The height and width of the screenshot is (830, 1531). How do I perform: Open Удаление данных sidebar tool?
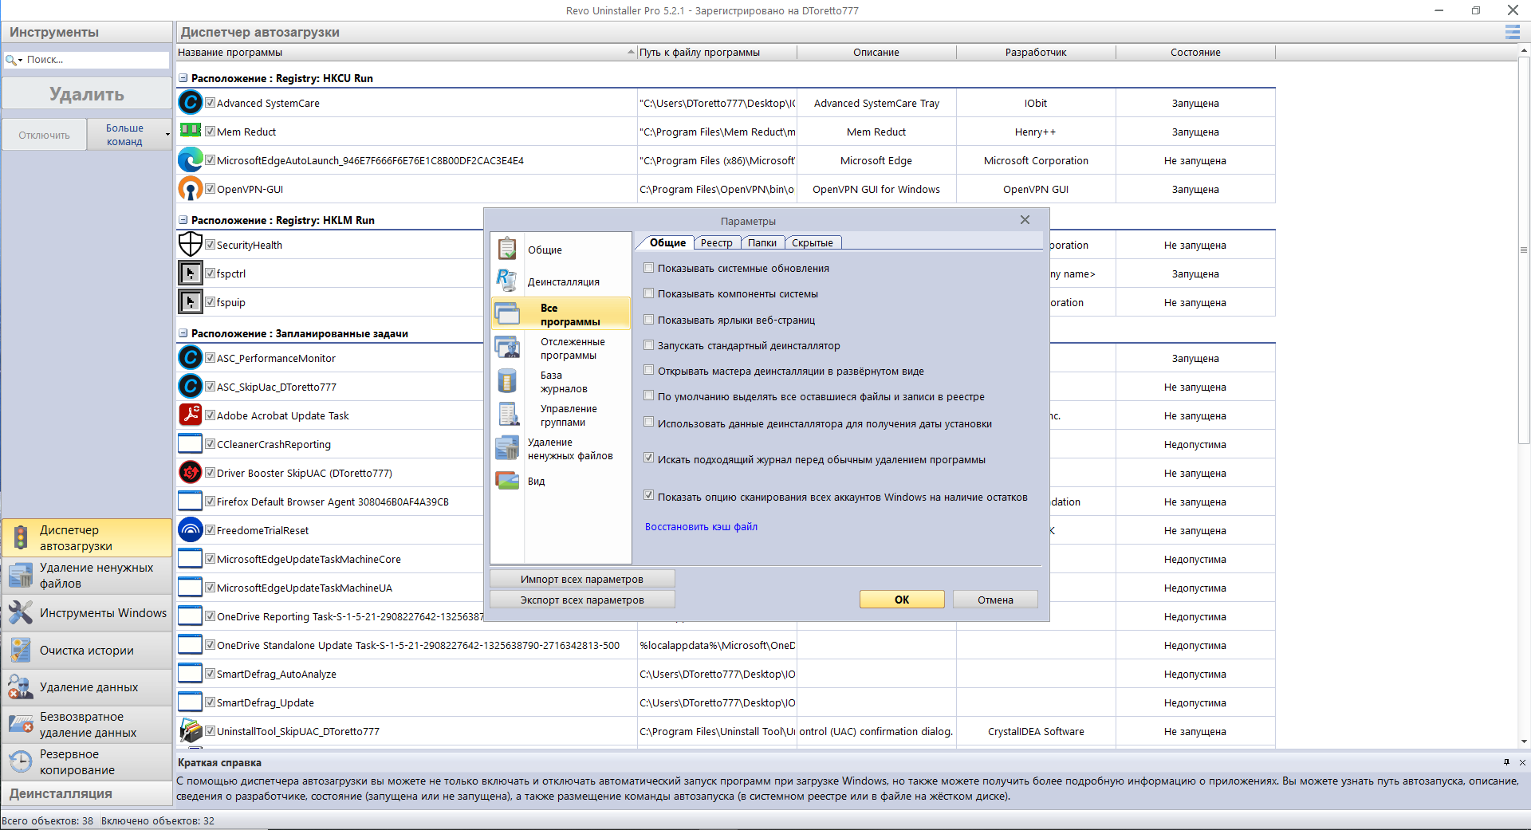[x=87, y=687]
